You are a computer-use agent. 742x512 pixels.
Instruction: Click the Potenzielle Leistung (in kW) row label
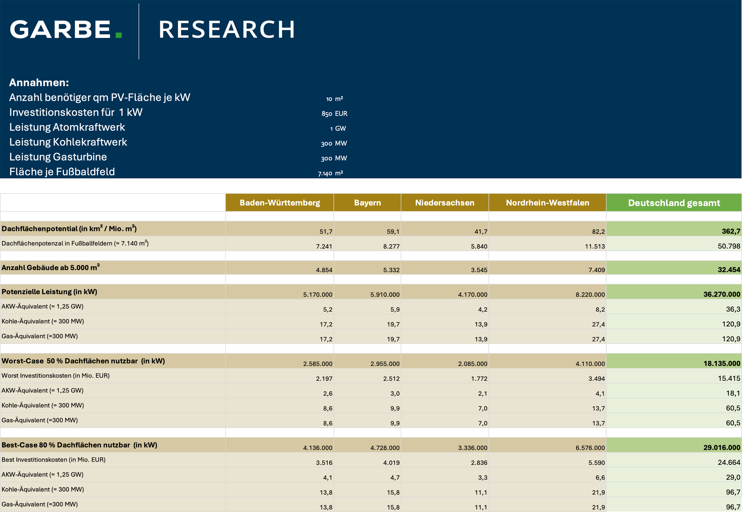pos(49,292)
